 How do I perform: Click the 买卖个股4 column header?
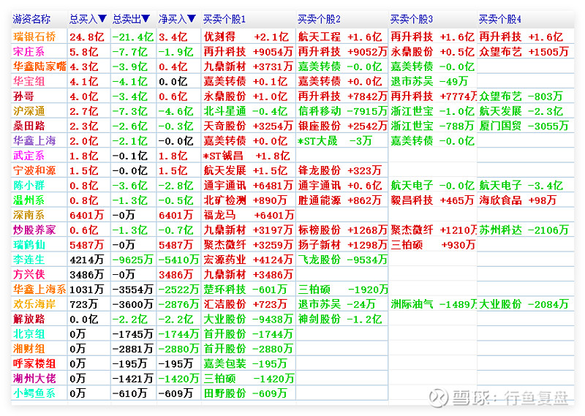coord(500,19)
